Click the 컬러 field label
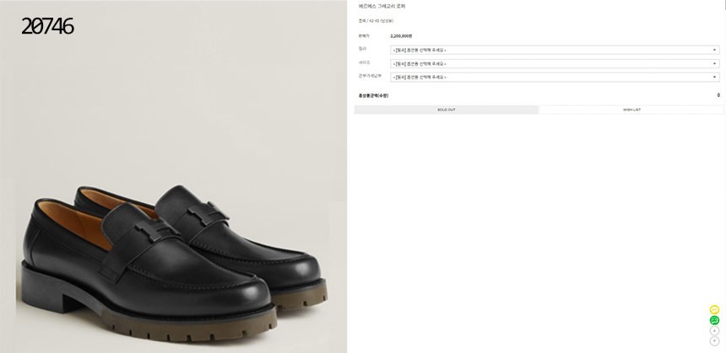This screenshot has height=353, width=726. 362,49
